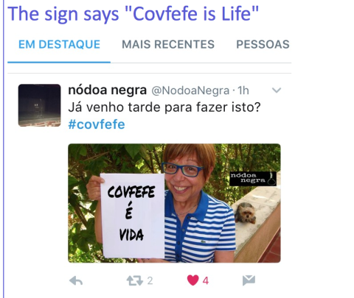This screenshot has height=298, width=354.
Task: Click the nódoa negra logo watermark in photo
Action: tap(253, 178)
